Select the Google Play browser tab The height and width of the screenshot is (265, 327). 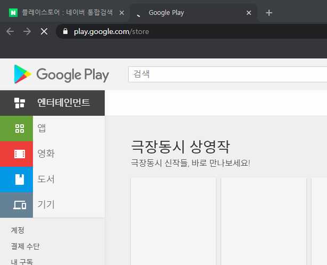[x=193, y=13]
